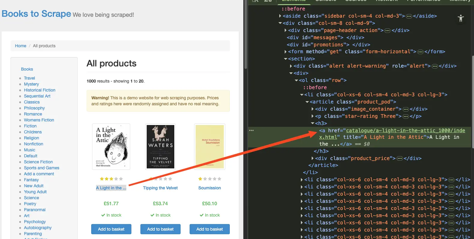Collapse the article product_pod node
The height and width of the screenshot is (239, 474).
307,102
